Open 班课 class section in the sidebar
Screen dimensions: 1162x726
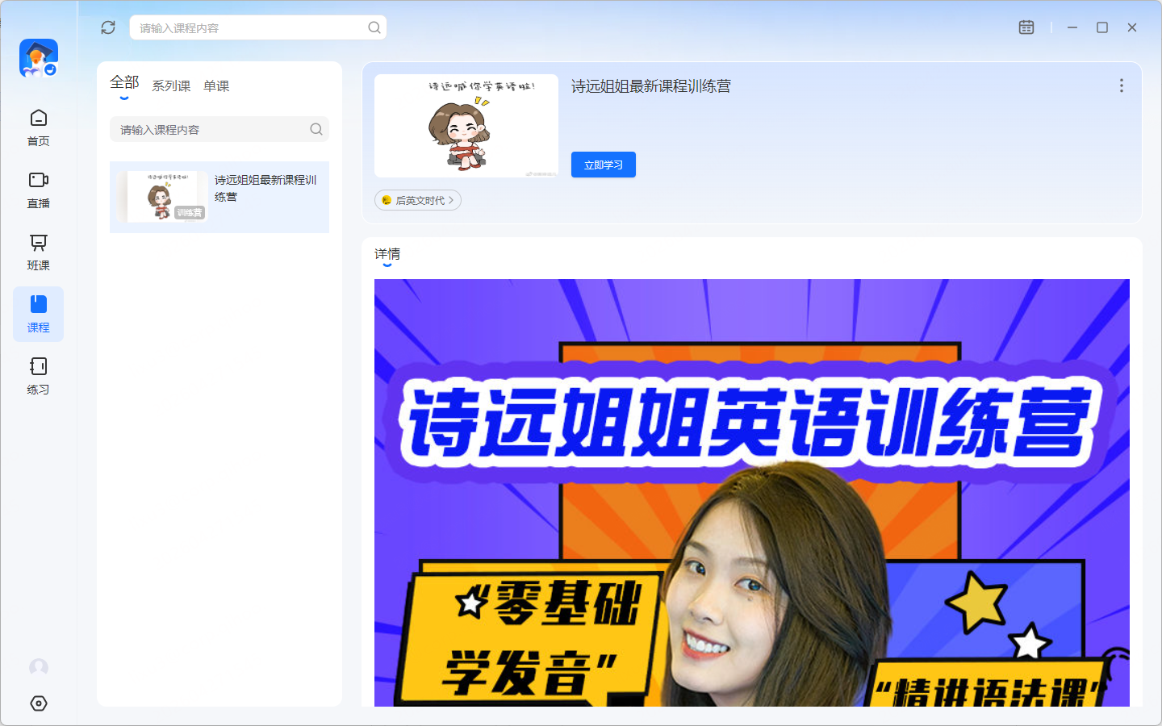pos(39,252)
